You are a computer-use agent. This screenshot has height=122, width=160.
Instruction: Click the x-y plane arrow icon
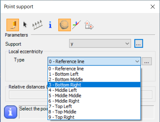89,25
